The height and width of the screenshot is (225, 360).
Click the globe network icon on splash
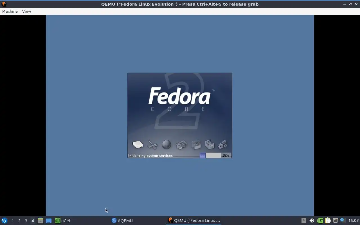pyautogui.click(x=166, y=145)
